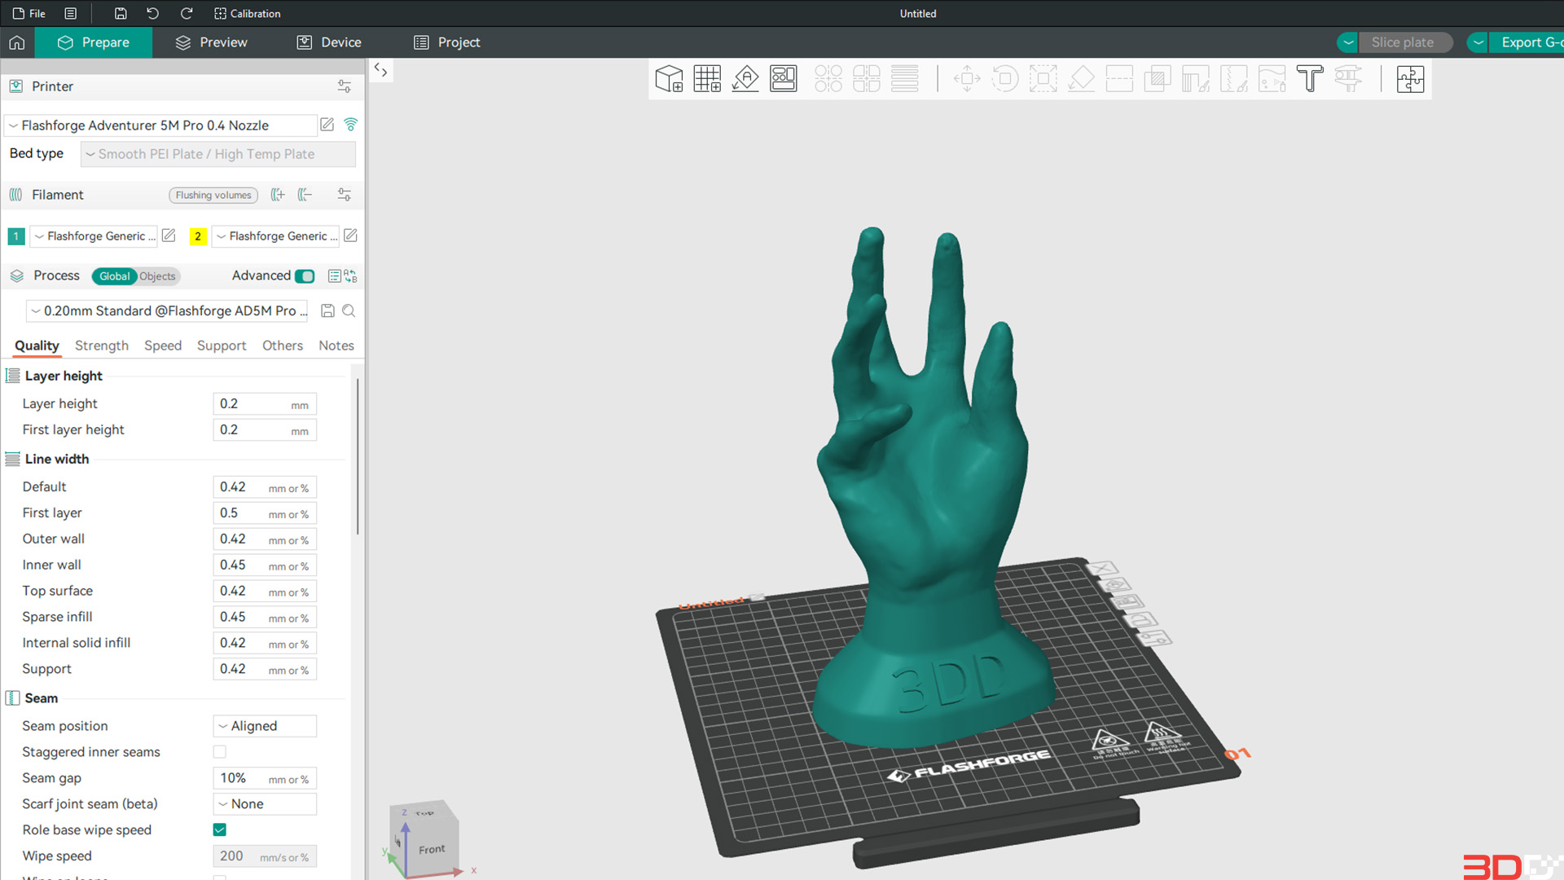1564x880 pixels.
Task: Click the Undo arrow icon
Action: tap(152, 13)
